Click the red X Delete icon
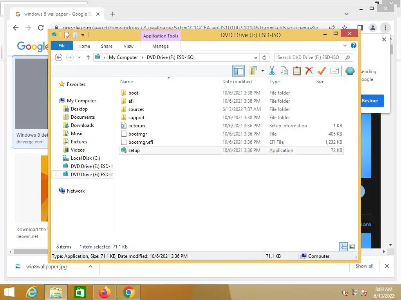Viewport: 401px width, 300px height. (309, 70)
